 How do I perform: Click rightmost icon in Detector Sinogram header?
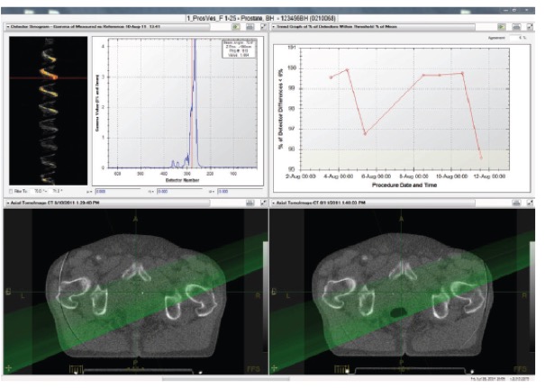262,27
